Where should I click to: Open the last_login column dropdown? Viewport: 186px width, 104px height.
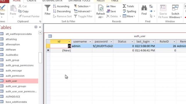click(x=153, y=42)
